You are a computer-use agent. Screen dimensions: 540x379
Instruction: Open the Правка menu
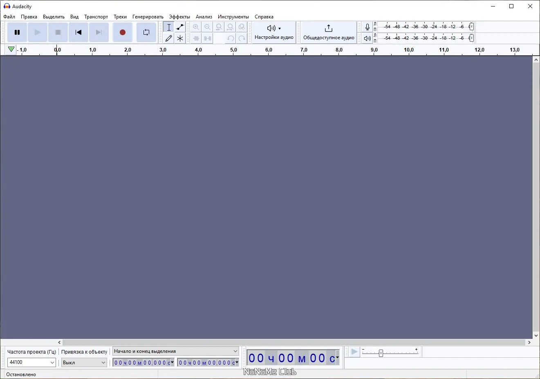click(29, 17)
